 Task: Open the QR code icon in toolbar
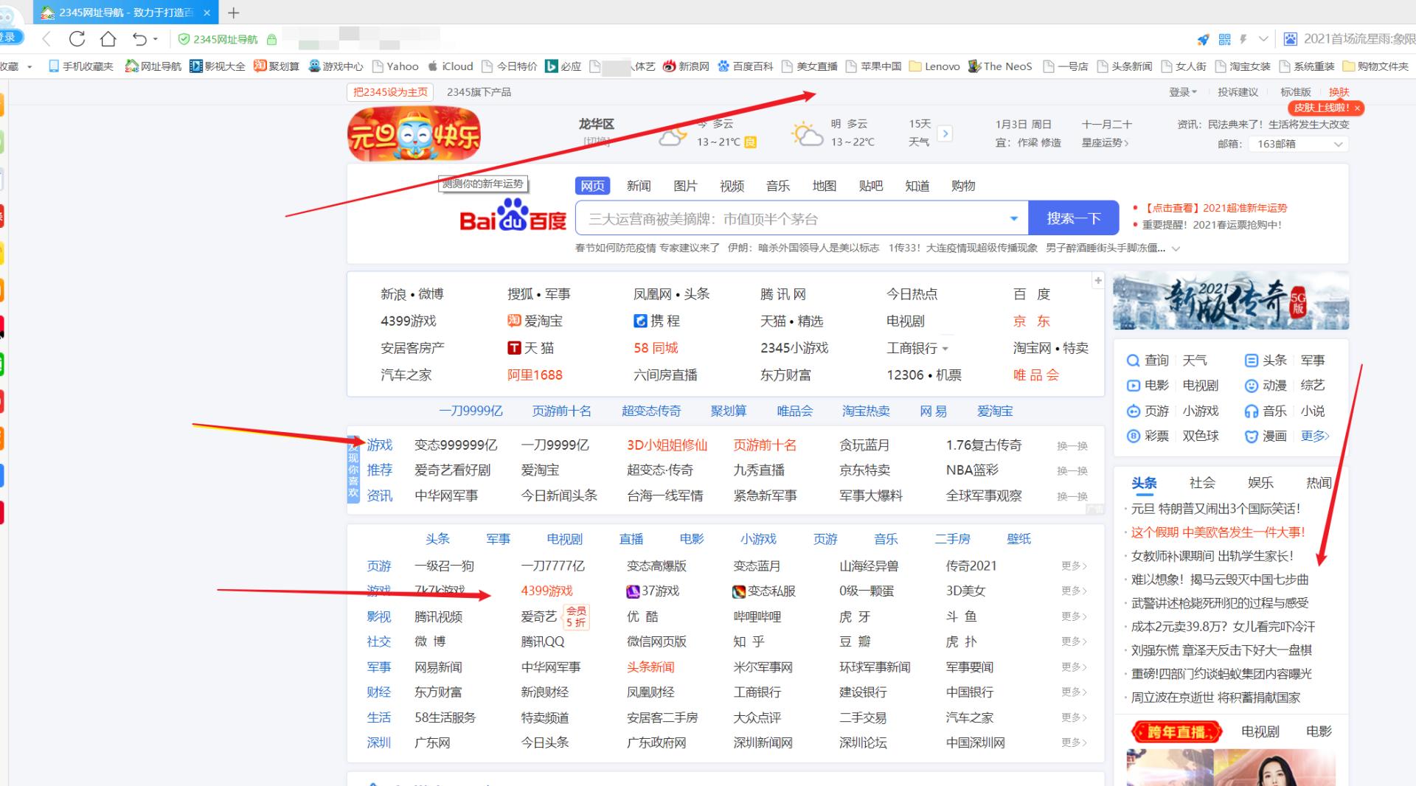click(1224, 39)
